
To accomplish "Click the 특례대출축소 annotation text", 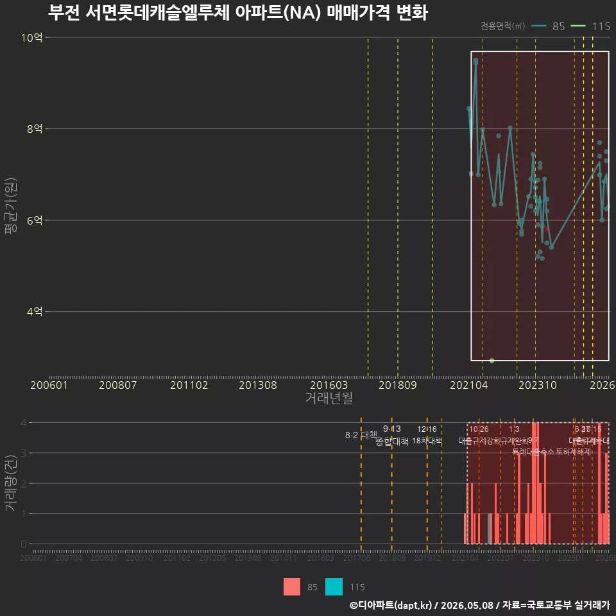I will 533,452.
